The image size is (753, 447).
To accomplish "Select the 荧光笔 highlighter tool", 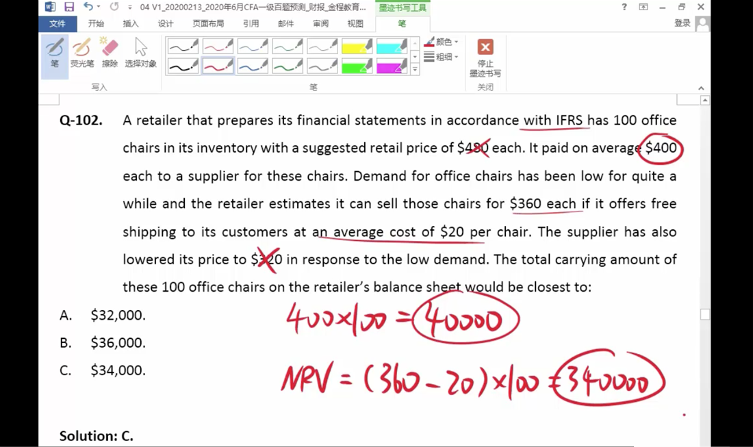I will 82,53.
